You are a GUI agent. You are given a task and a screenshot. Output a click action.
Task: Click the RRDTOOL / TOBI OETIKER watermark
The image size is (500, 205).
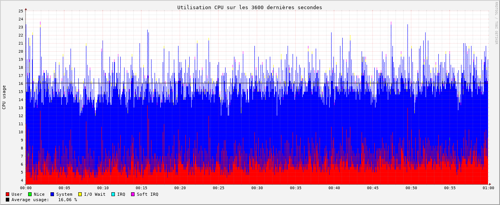tap(496, 23)
